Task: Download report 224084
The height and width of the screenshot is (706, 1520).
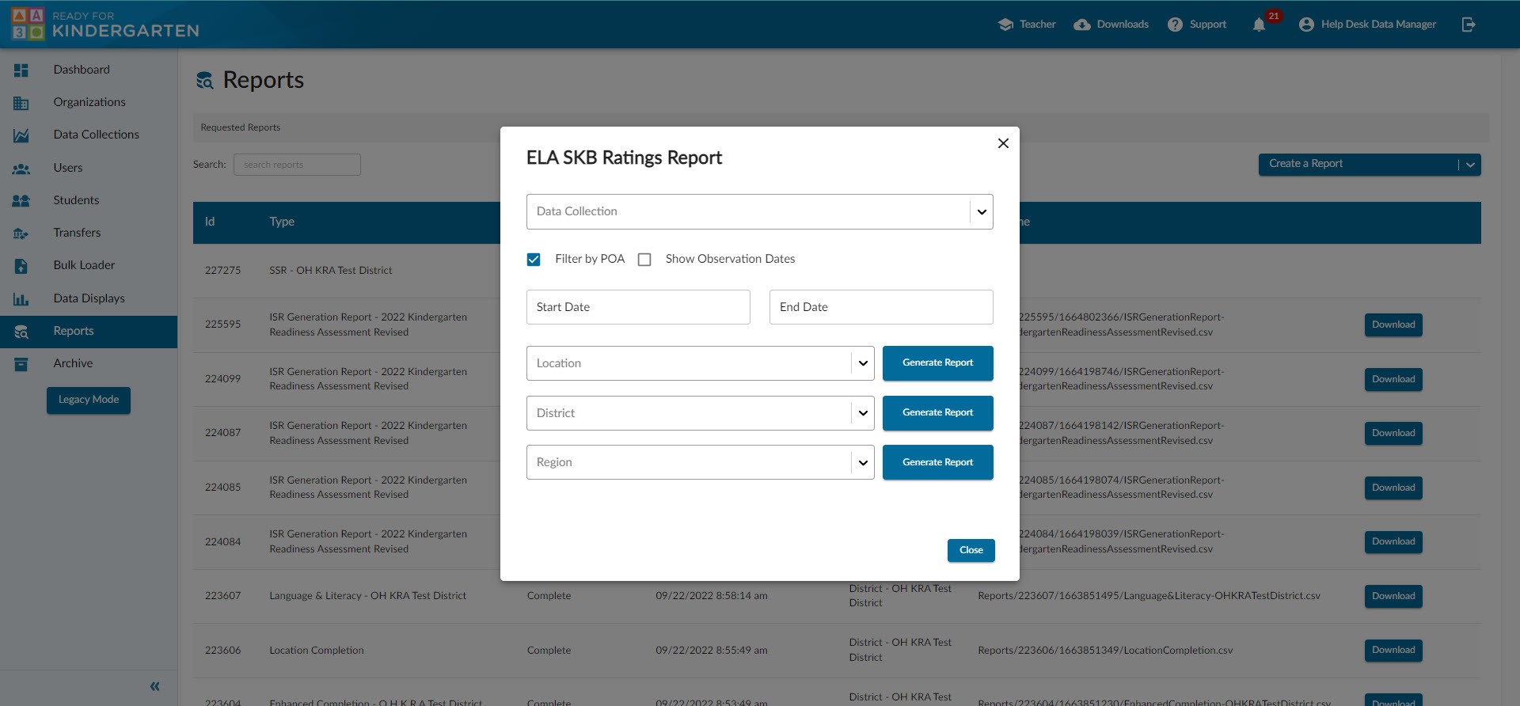Action: [1393, 542]
